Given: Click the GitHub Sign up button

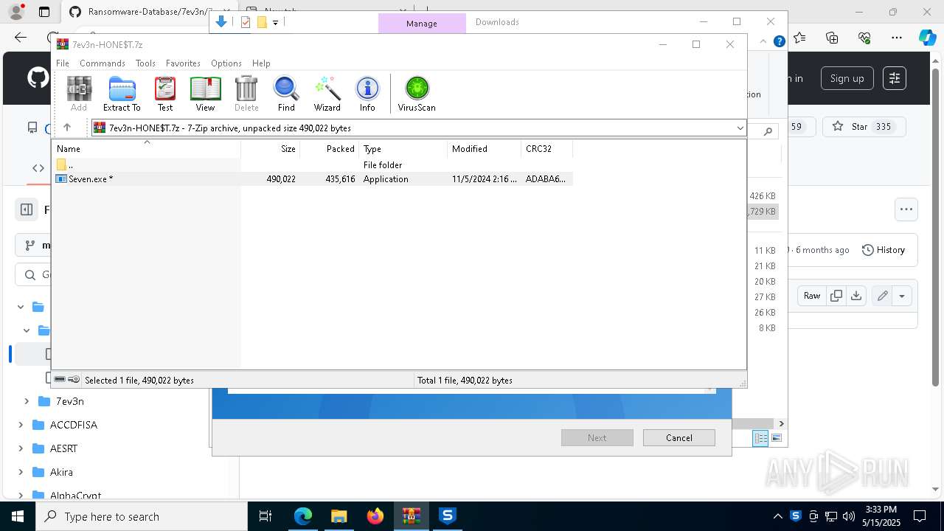Looking at the screenshot, I should tap(847, 78).
